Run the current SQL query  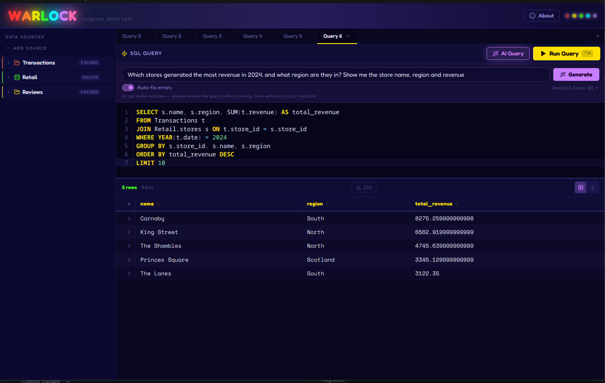pyautogui.click(x=566, y=54)
